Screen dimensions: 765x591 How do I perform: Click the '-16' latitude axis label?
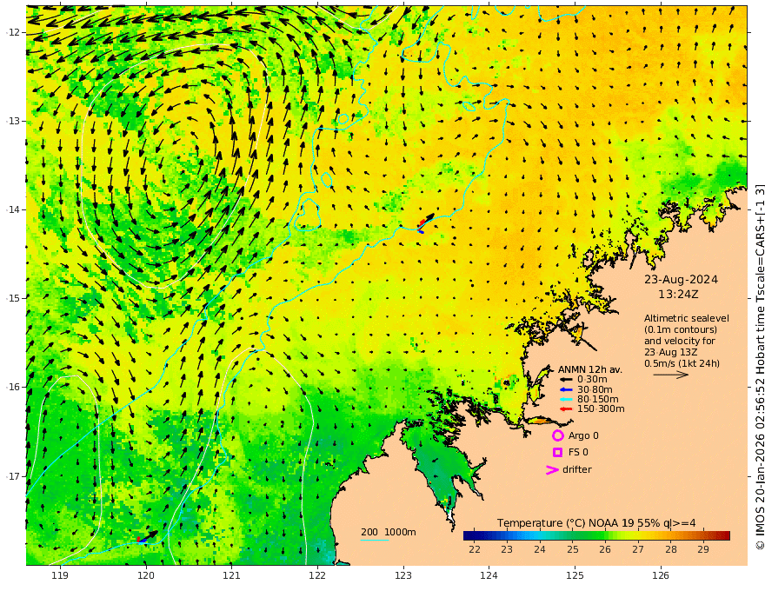click(15, 387)
